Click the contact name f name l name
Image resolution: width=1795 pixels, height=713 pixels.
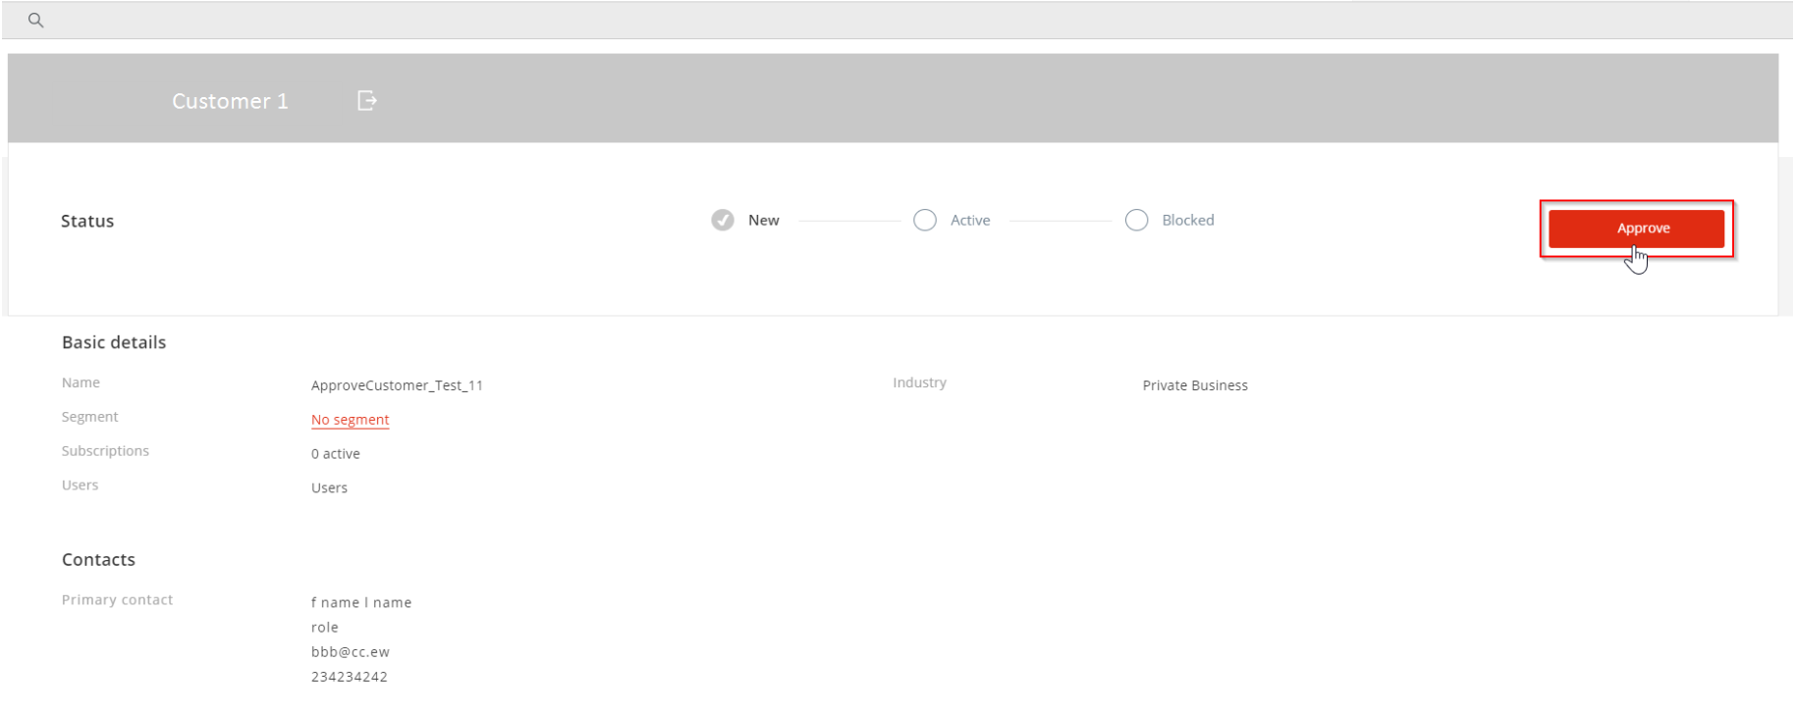coord(361,602)
